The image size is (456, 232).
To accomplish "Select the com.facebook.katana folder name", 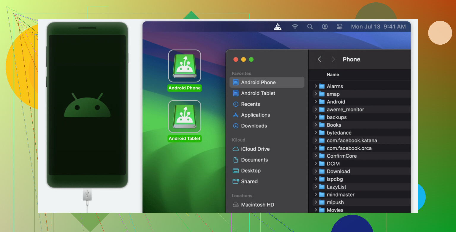I will pyautogui.click(x=352, y=140).
